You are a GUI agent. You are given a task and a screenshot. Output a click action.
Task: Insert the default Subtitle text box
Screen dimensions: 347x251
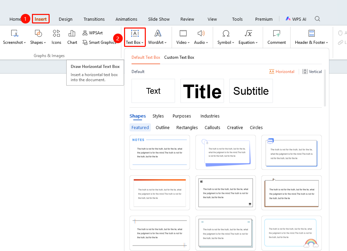click(x=251, y=91)
